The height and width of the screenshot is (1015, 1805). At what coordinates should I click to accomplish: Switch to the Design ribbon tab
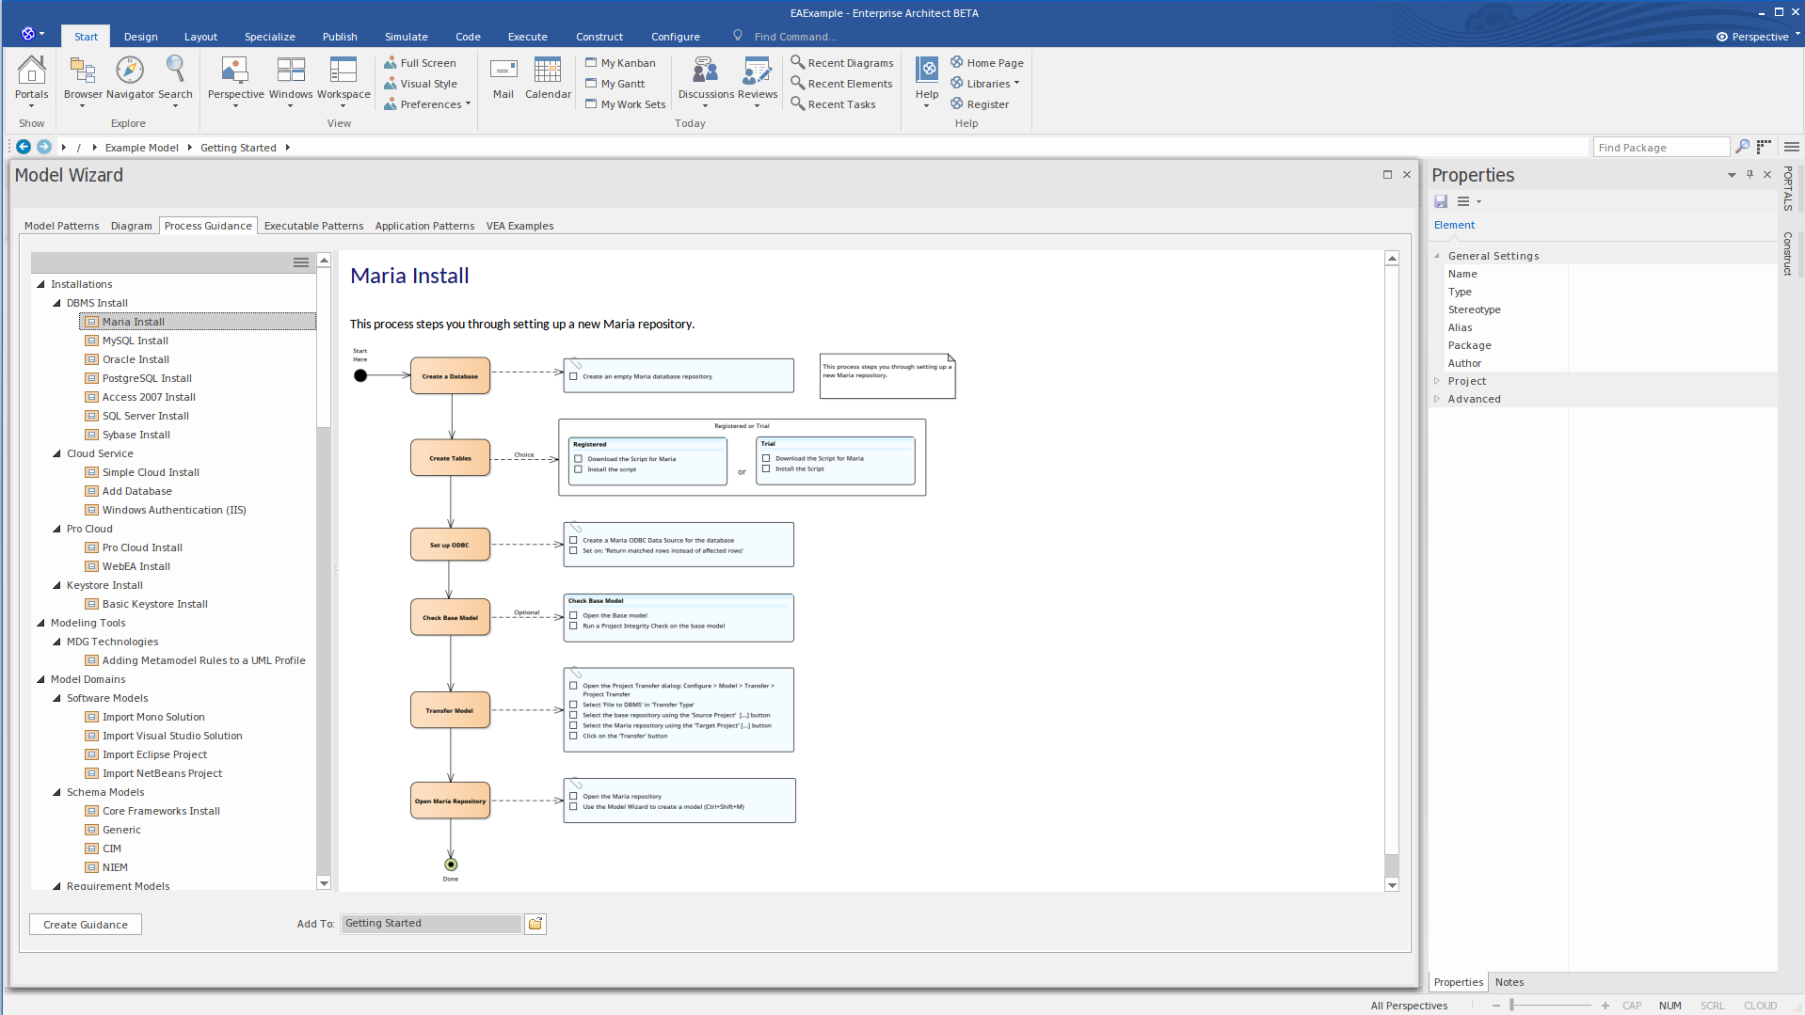tap(139, 37)
